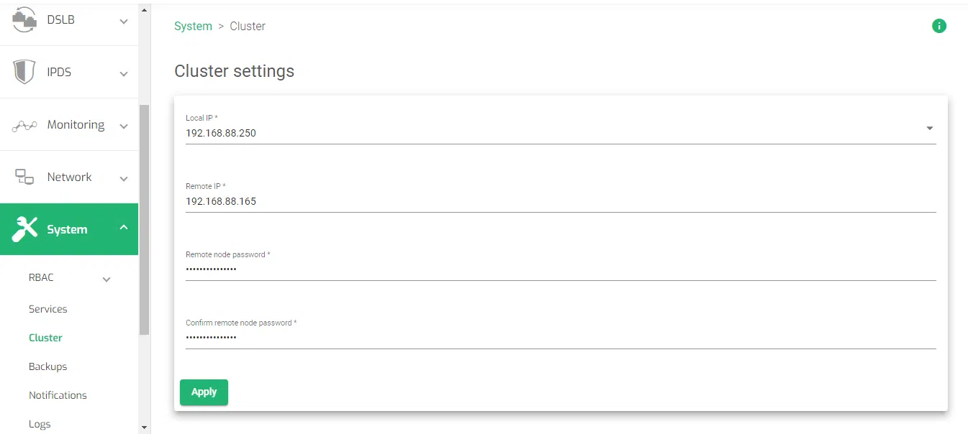Open the Local IP dropdown

[x=929, y=129]
